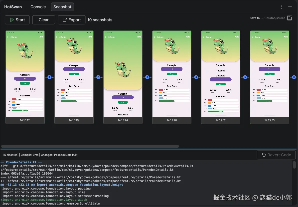298x207 pixels.
Task: Hide the tool window via minimize icon
Action: pos(290,7)
